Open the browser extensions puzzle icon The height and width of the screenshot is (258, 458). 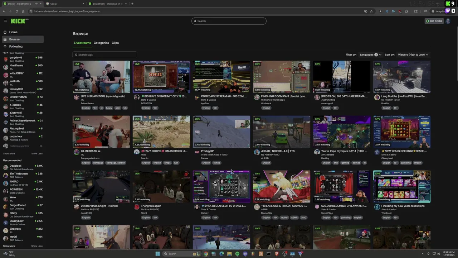(x=406, y=11)
